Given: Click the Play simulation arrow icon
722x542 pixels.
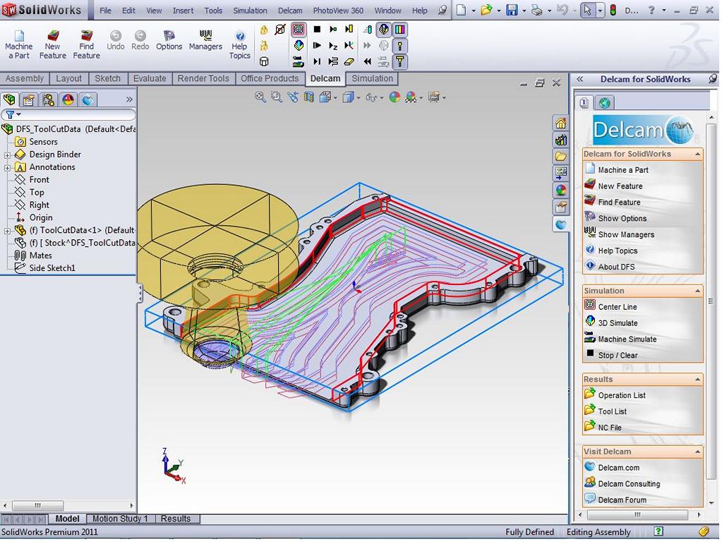Looking at the screenshot, I should click(317, 46).
